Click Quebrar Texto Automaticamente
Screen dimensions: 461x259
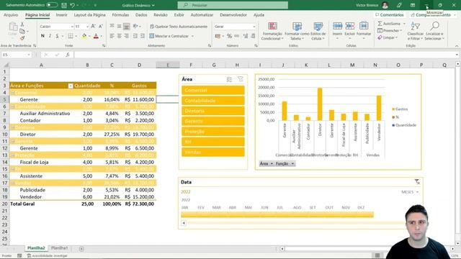coord(179,27)
